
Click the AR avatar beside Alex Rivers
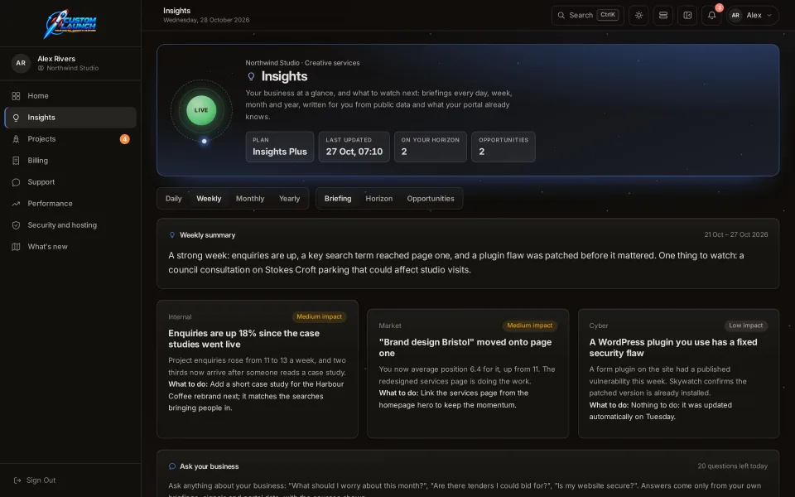pyautogui.click(x=21, y=64)
